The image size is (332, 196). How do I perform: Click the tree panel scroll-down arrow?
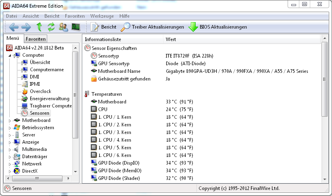75,172
